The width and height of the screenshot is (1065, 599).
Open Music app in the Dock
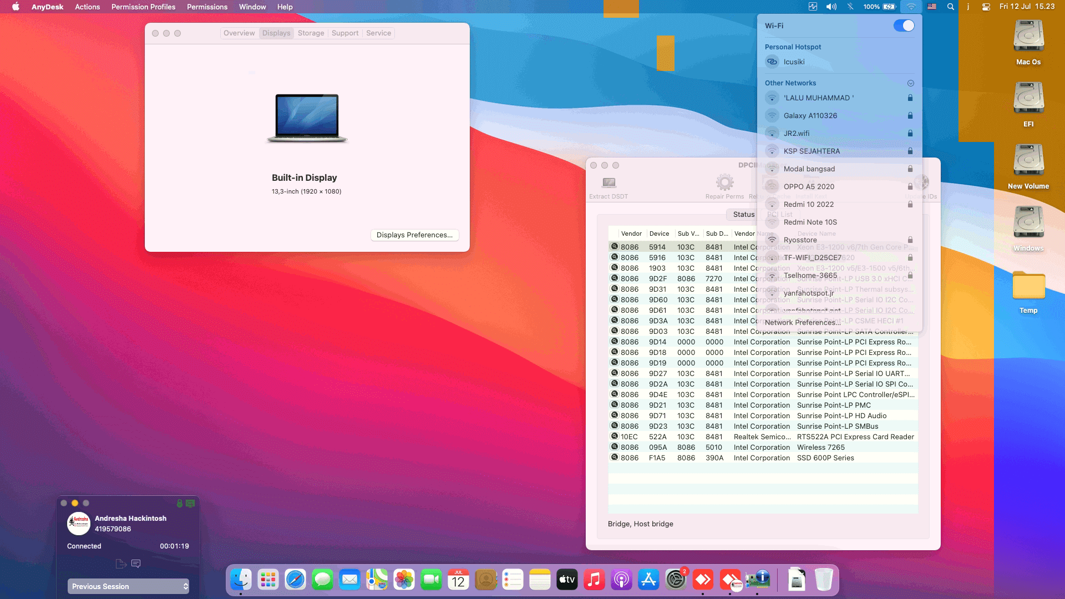click(x=594, y=580)
